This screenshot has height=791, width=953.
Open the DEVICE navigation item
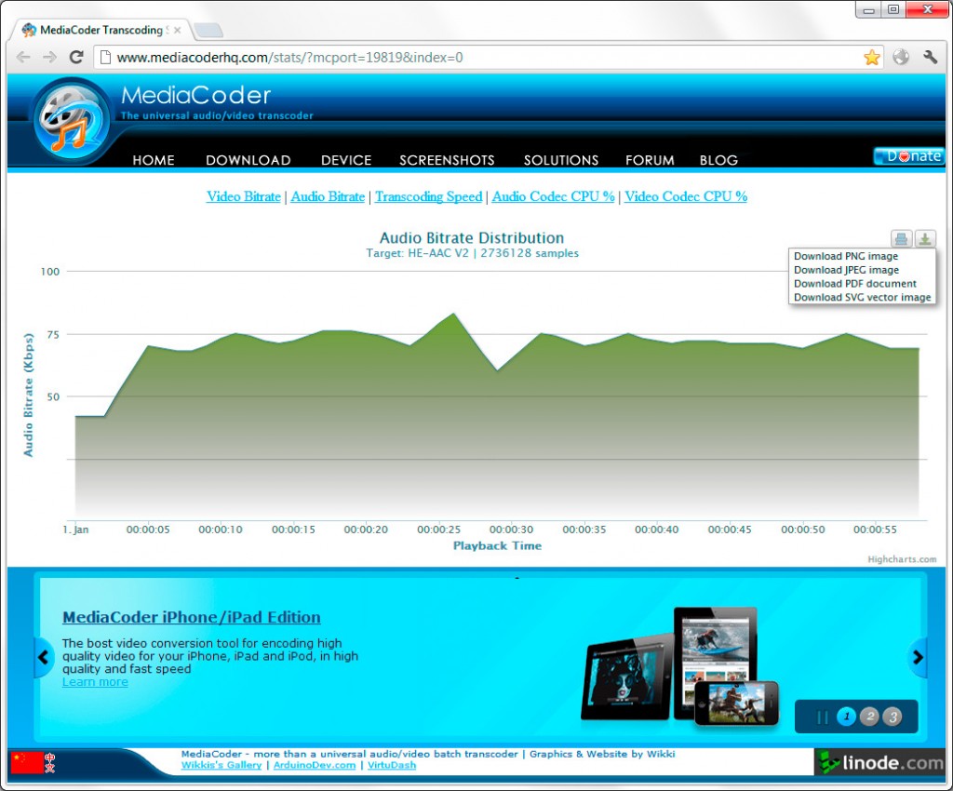click(346, 160)
